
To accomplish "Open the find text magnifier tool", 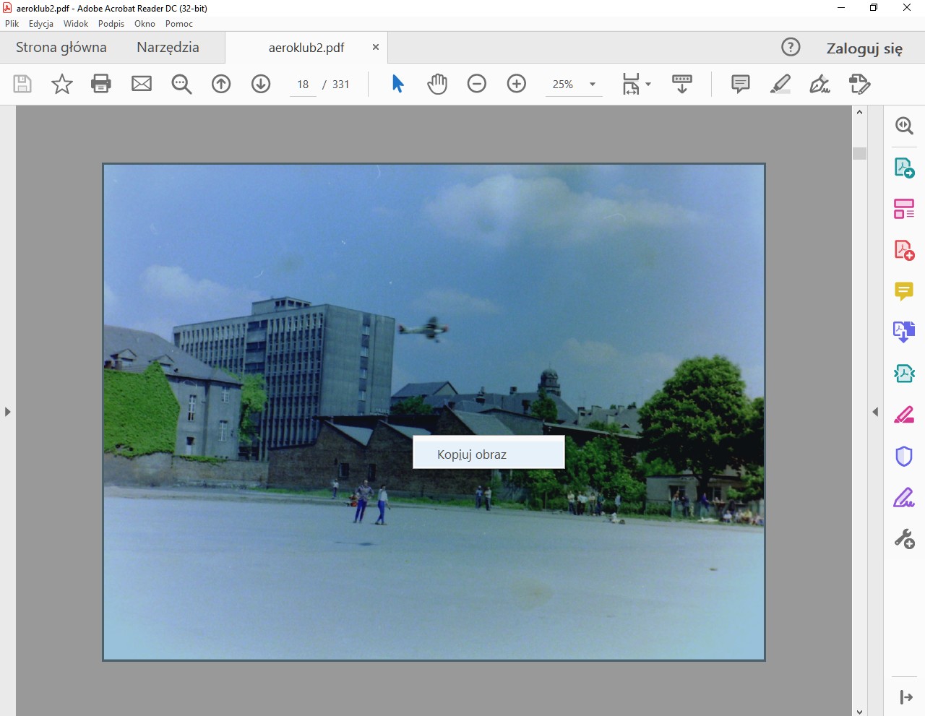I will click(181, 84).
